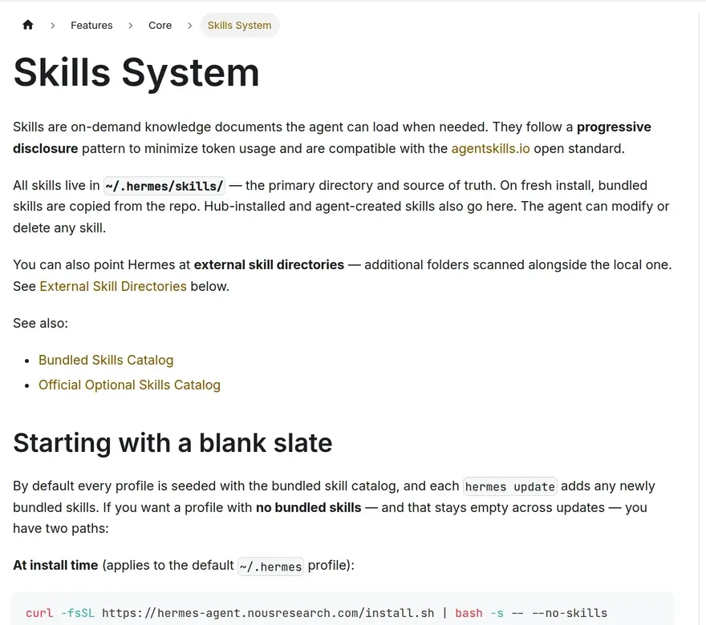Open Official Optional Skills Catalog link
706x625 pixels.
(x=129, y=385)
